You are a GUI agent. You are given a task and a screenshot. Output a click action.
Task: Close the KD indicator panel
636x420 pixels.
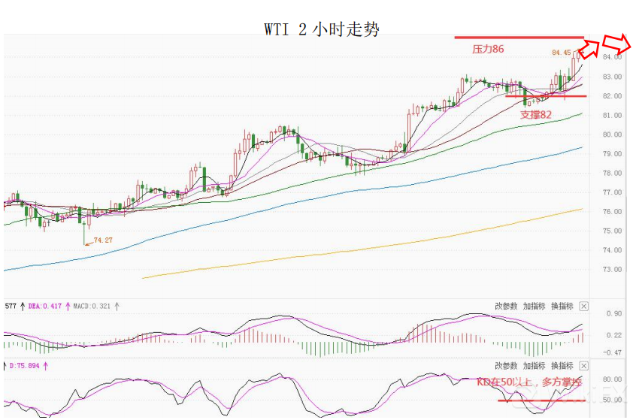point(583,366)
